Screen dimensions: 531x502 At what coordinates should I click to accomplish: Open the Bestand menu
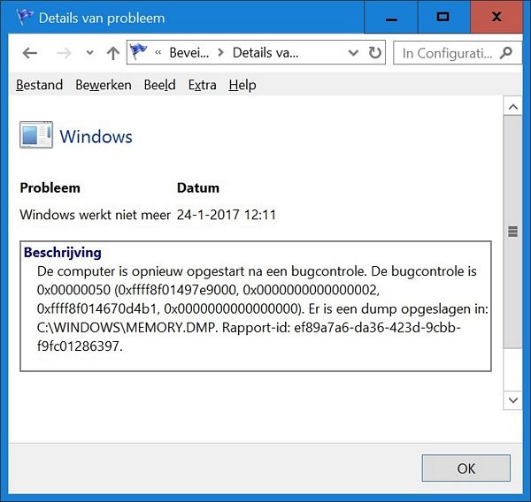39,85
